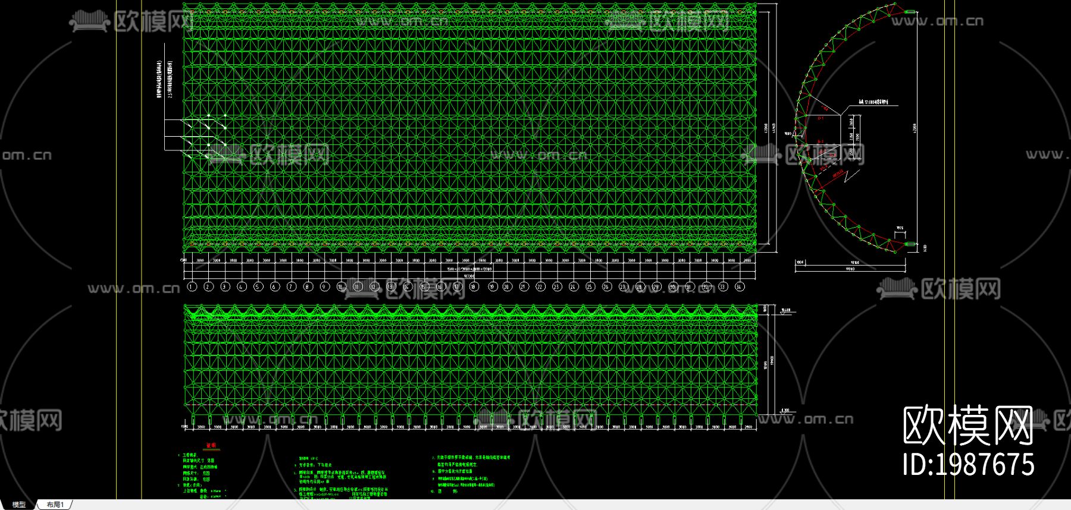Image resolution: width=1071 pixels, height=510 pixels.
Task: Pick axis bubble number 5
Action: pyautogui.click(x=258, y=287)
